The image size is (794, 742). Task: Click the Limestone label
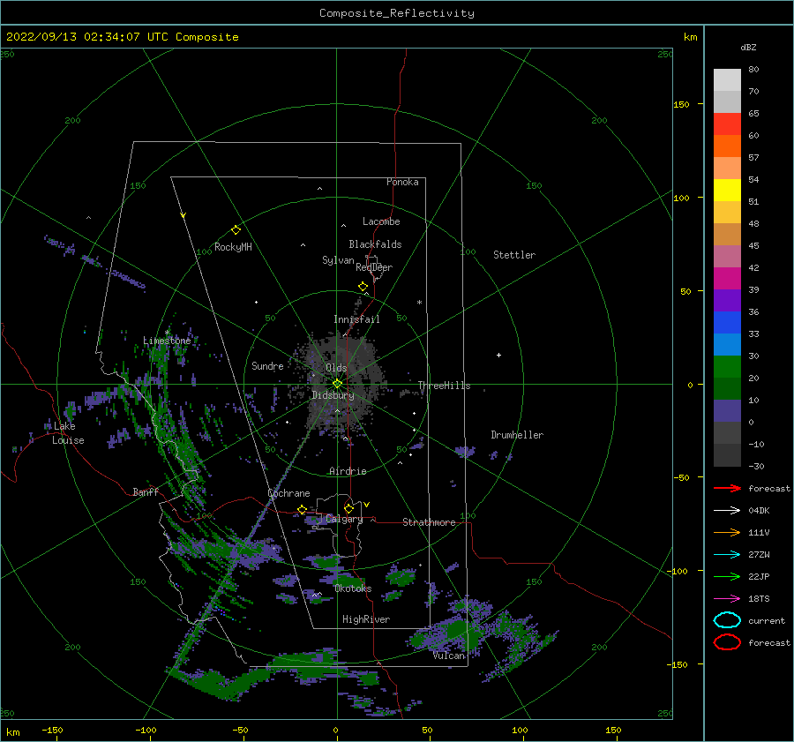(167, 341)
